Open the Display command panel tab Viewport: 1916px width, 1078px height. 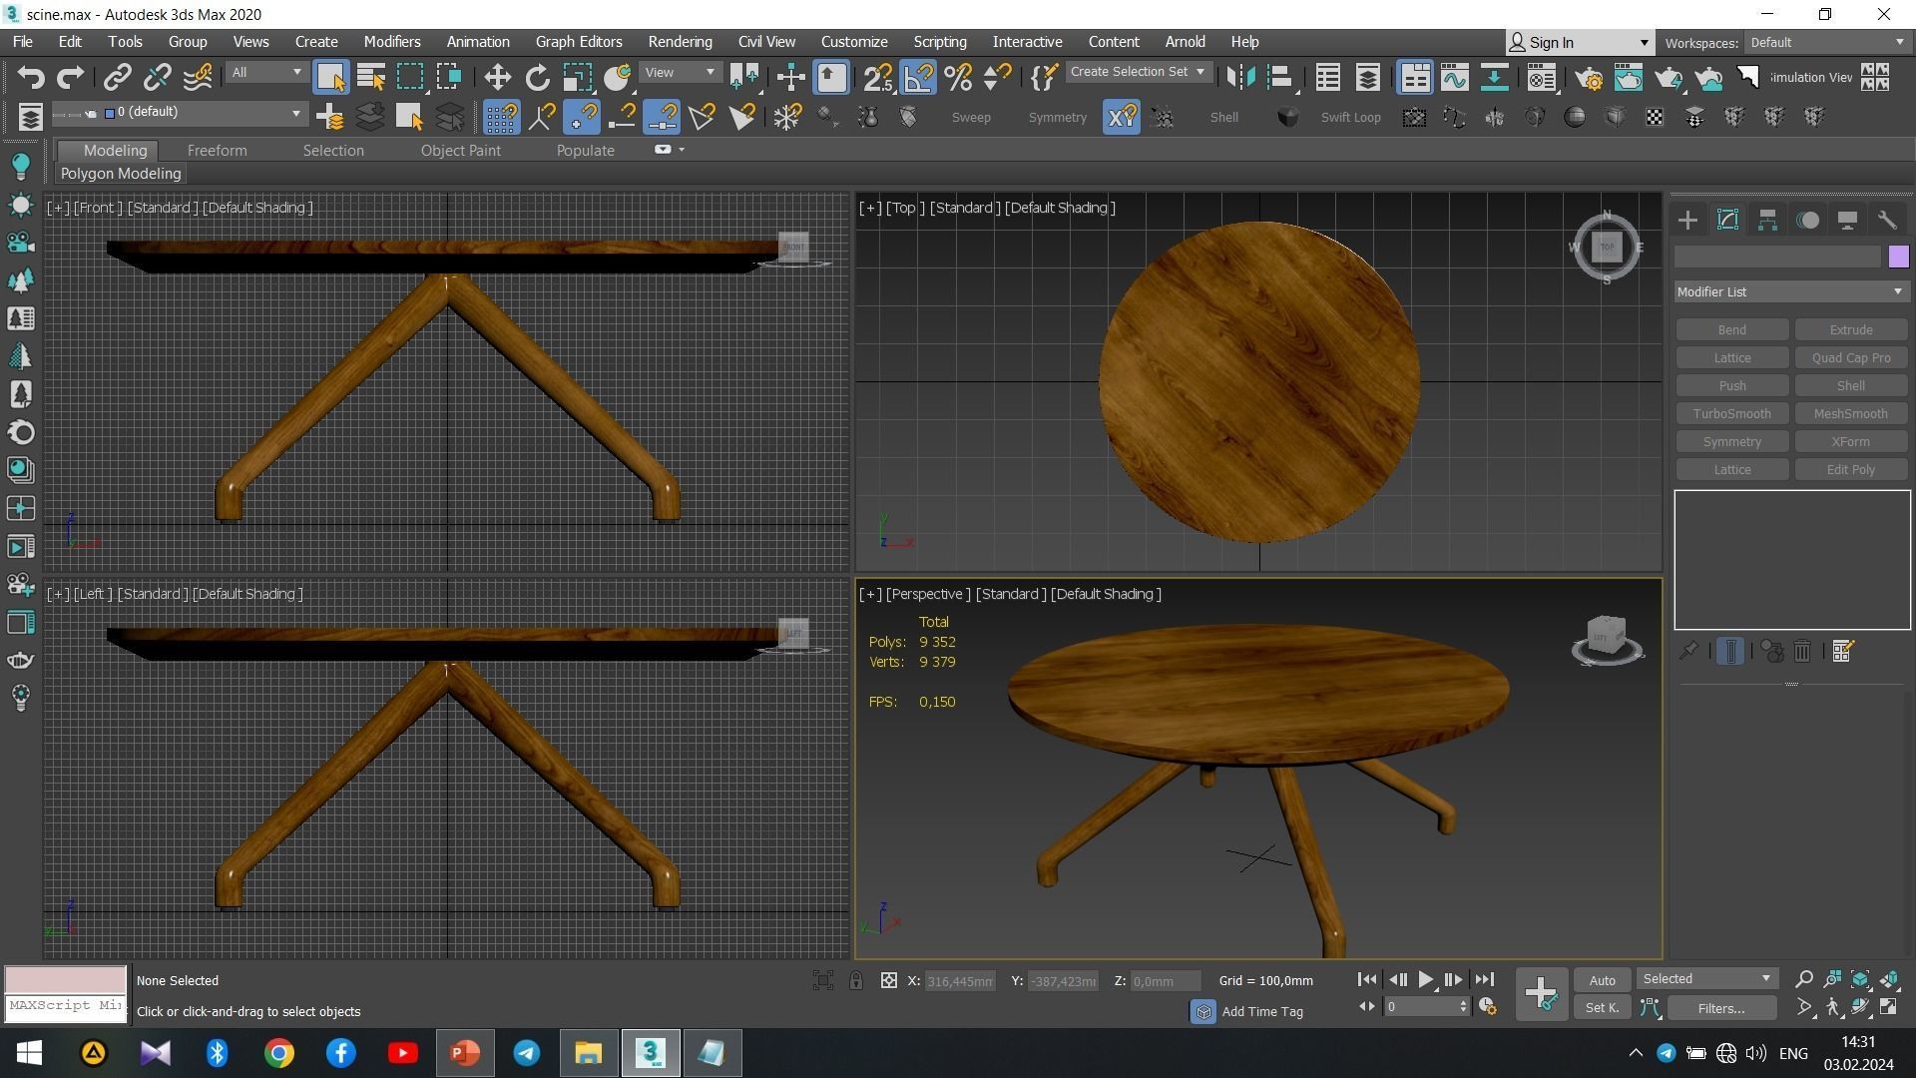[x=1847, y=221]
